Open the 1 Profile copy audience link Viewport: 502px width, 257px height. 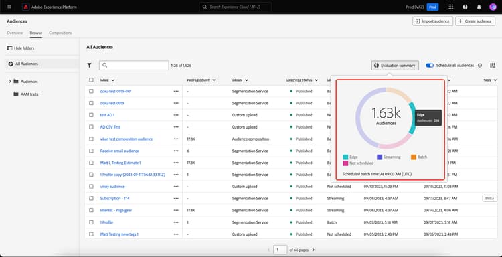point(133,175)
